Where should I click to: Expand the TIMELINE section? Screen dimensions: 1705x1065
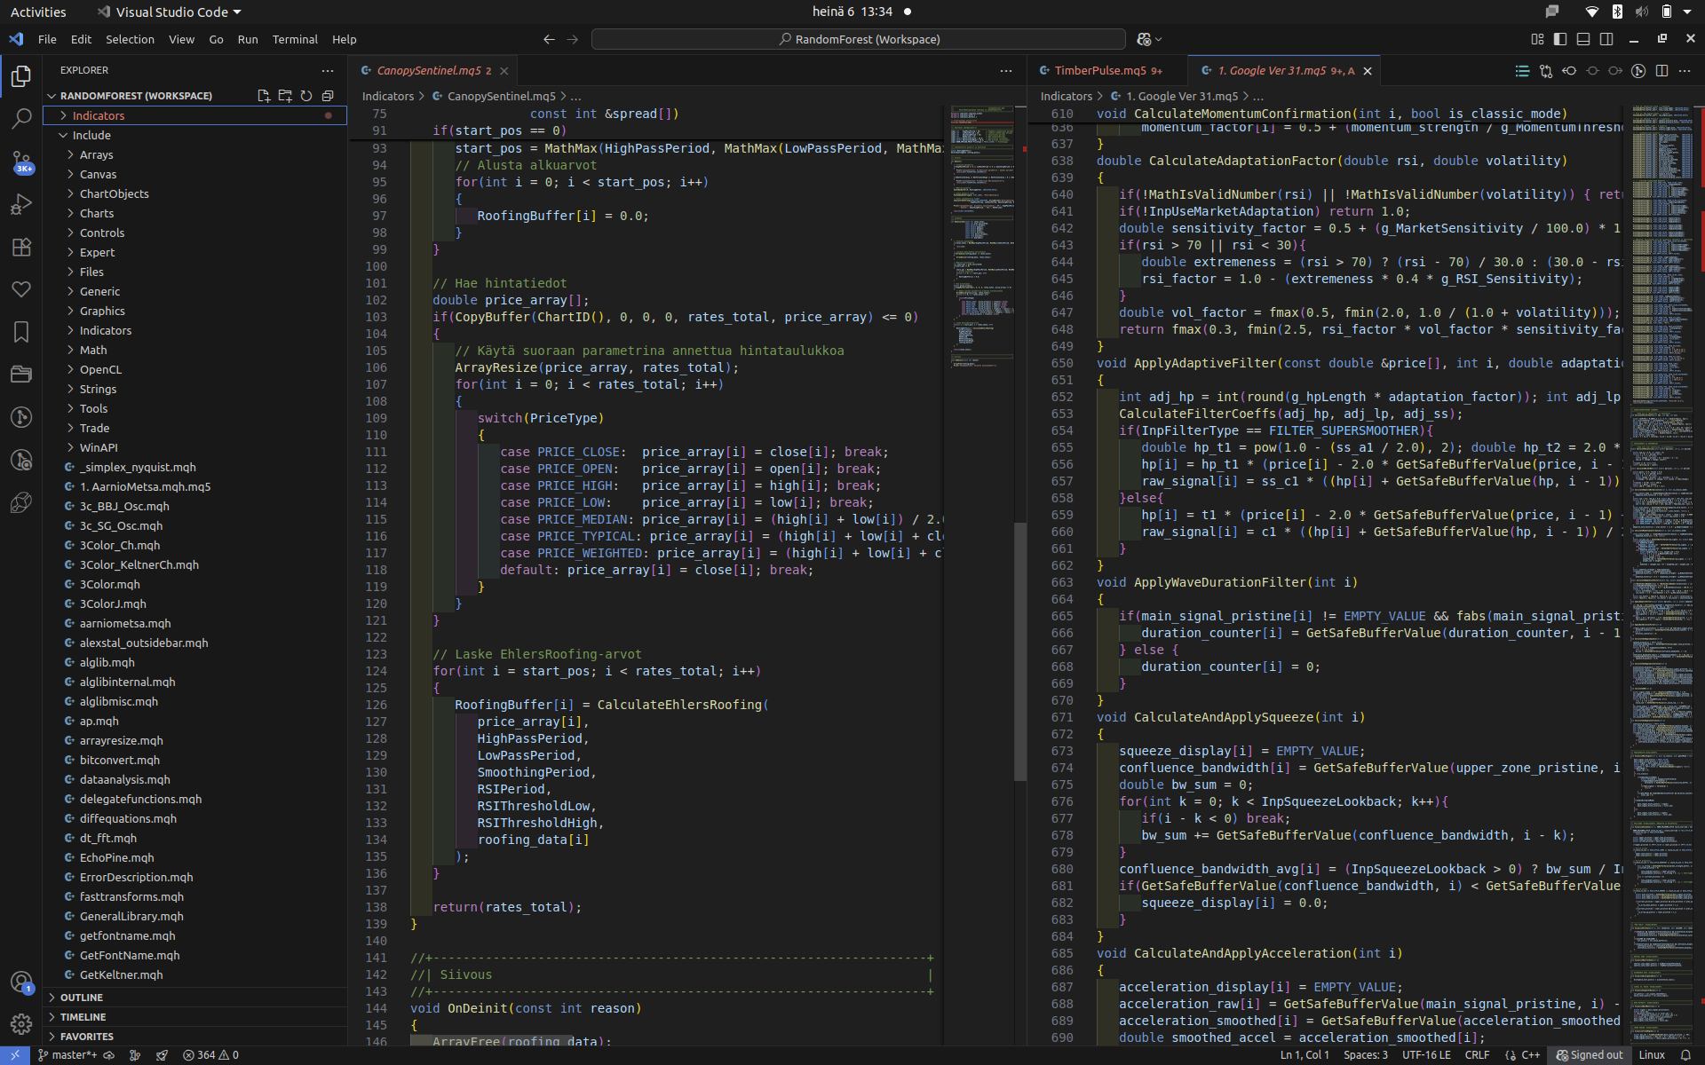coord(83,1017)
